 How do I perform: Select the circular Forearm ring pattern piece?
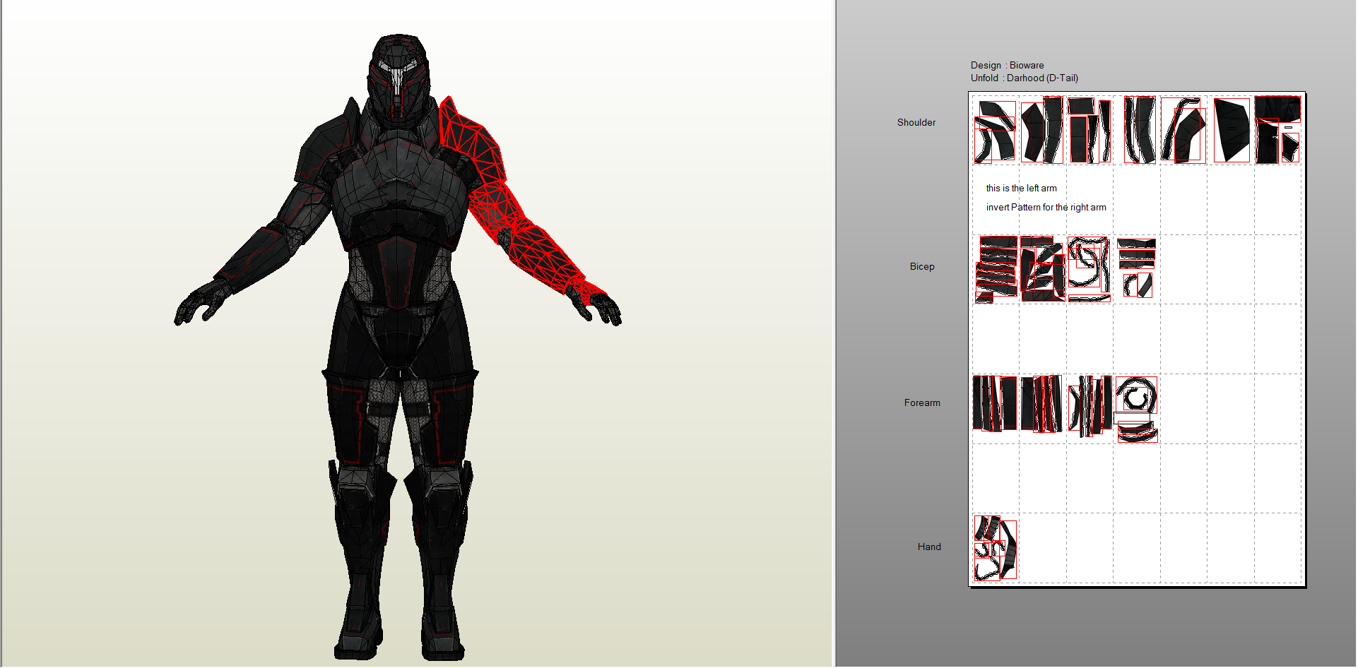[x=1136, y=395]
